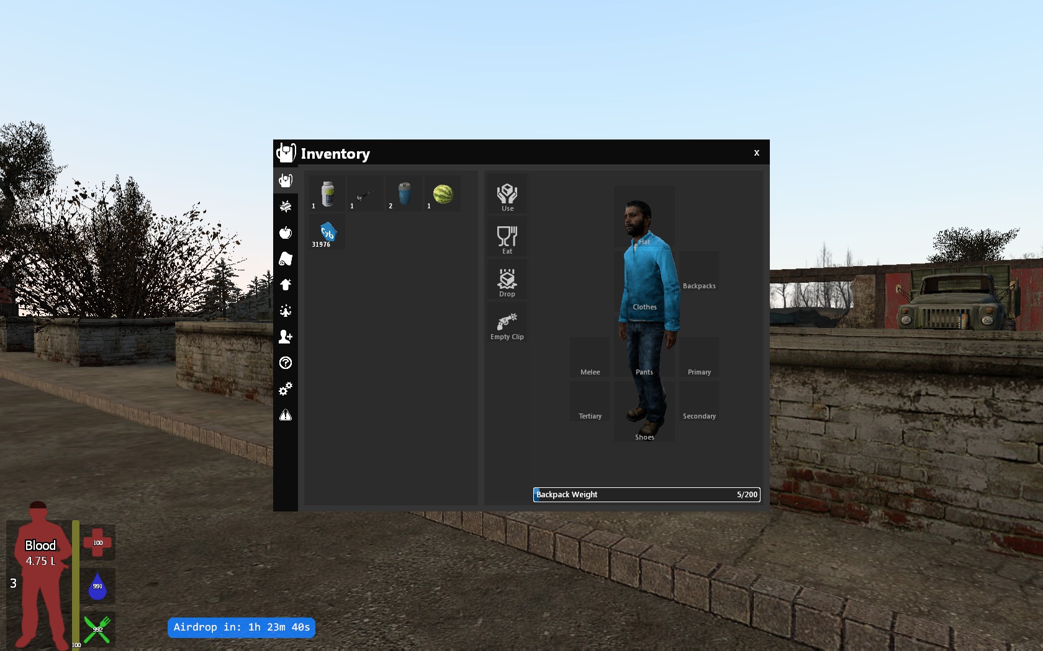
Task: Select the Hat equipment slot
Action: [644, 216]
